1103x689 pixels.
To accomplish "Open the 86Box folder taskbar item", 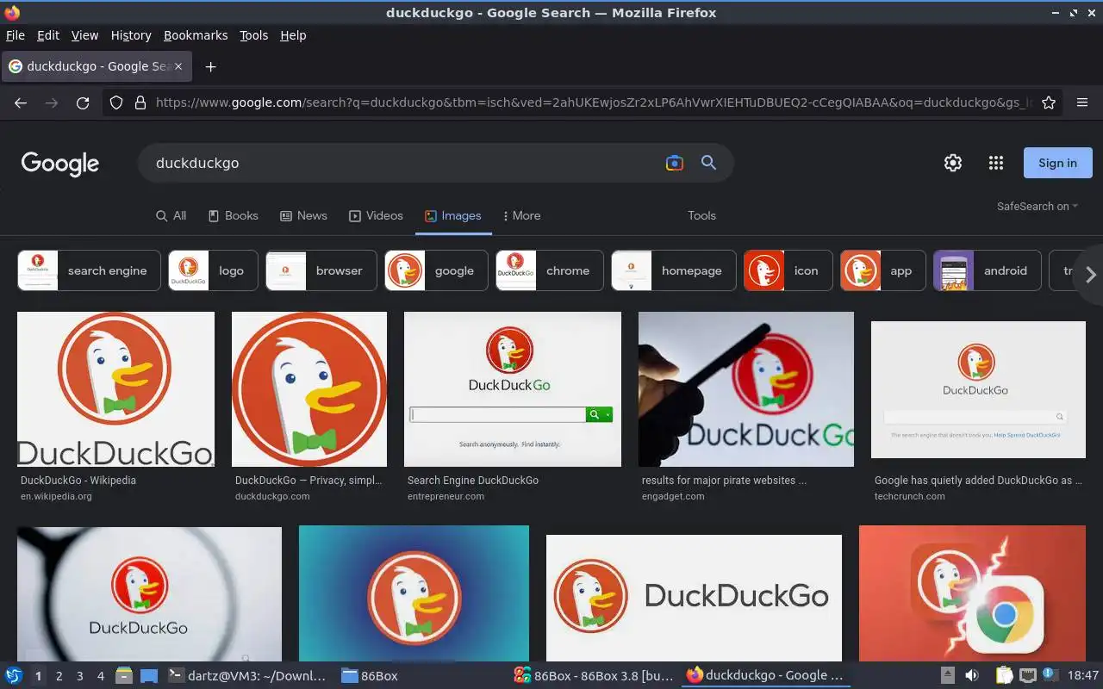I will point(370,676).
